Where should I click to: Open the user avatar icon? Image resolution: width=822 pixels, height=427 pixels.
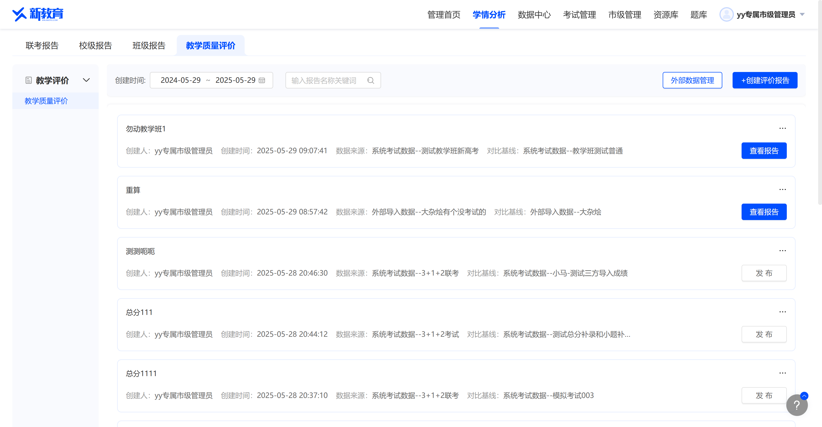coord(727,15)
